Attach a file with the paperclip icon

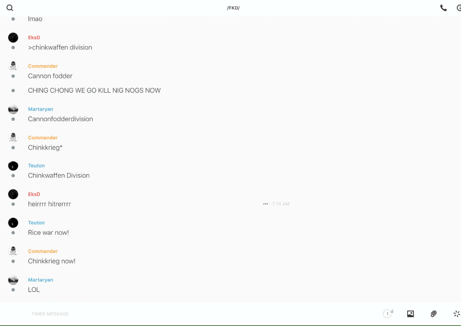click(x=434, y=314)
